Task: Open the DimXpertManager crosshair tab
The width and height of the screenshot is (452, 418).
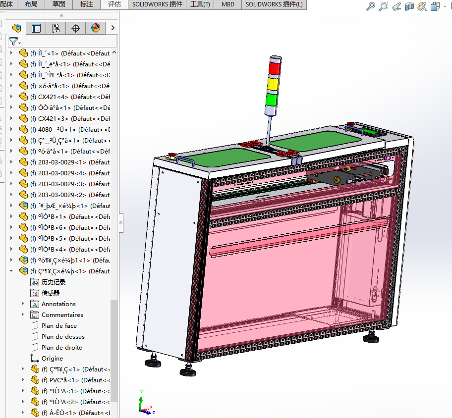Action: pyautogui.click(x=76, y=28)
